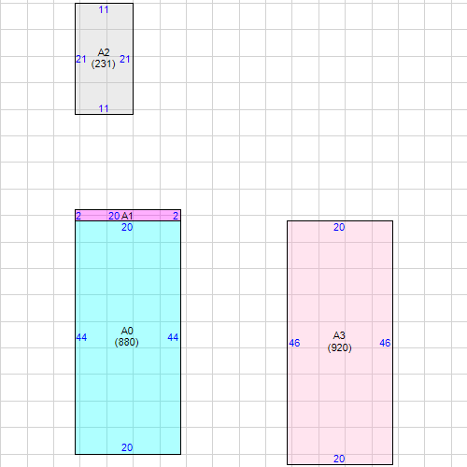
Task: Click the top dimension 20 of A3
Action: 339,227
